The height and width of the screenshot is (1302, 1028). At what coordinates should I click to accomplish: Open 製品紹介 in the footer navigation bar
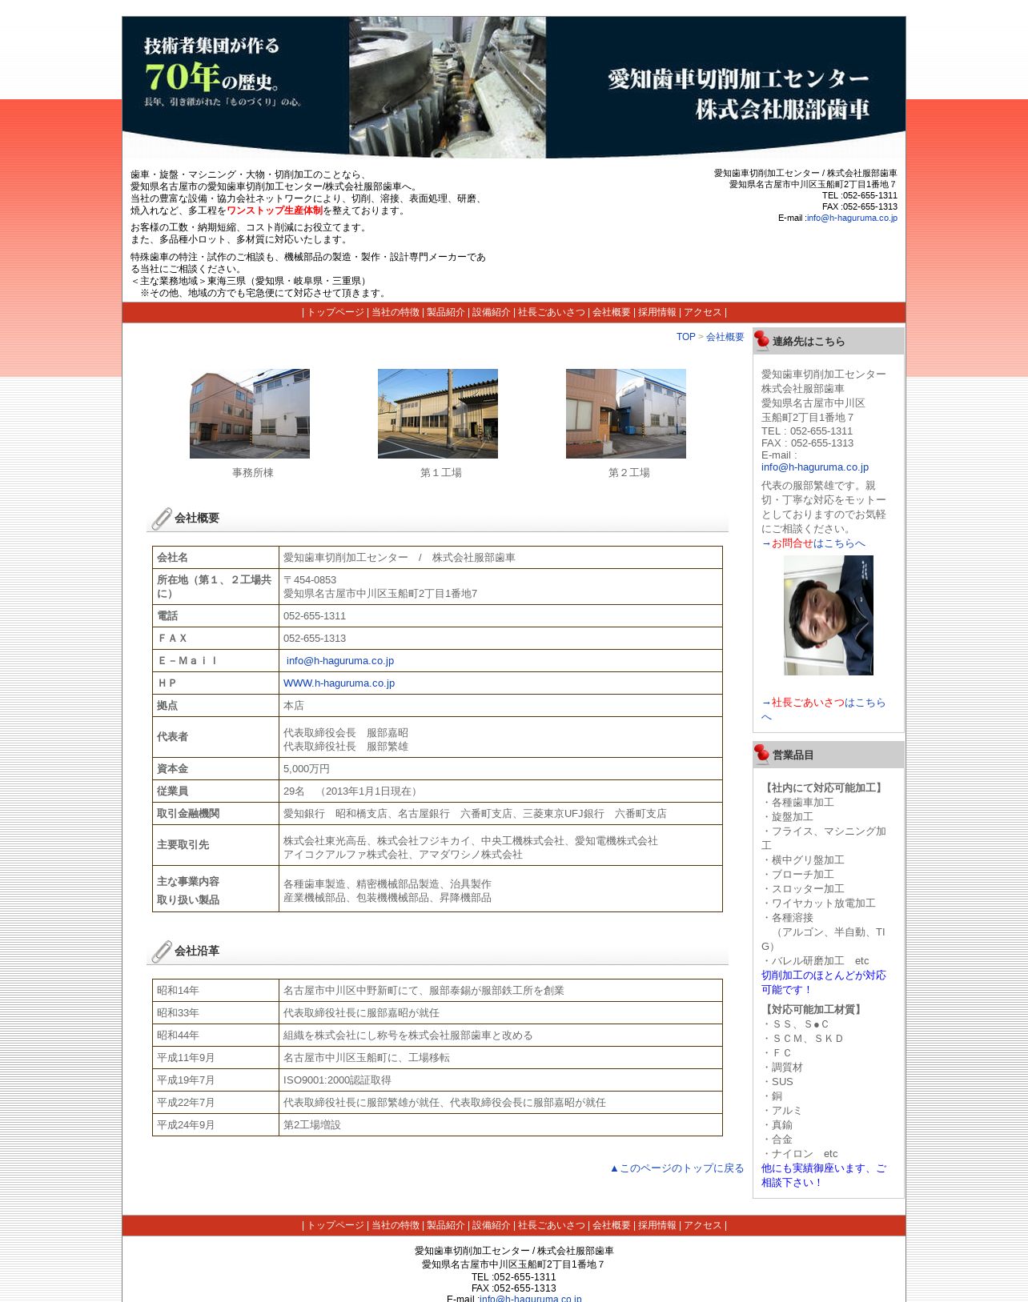coord(445,1225)
